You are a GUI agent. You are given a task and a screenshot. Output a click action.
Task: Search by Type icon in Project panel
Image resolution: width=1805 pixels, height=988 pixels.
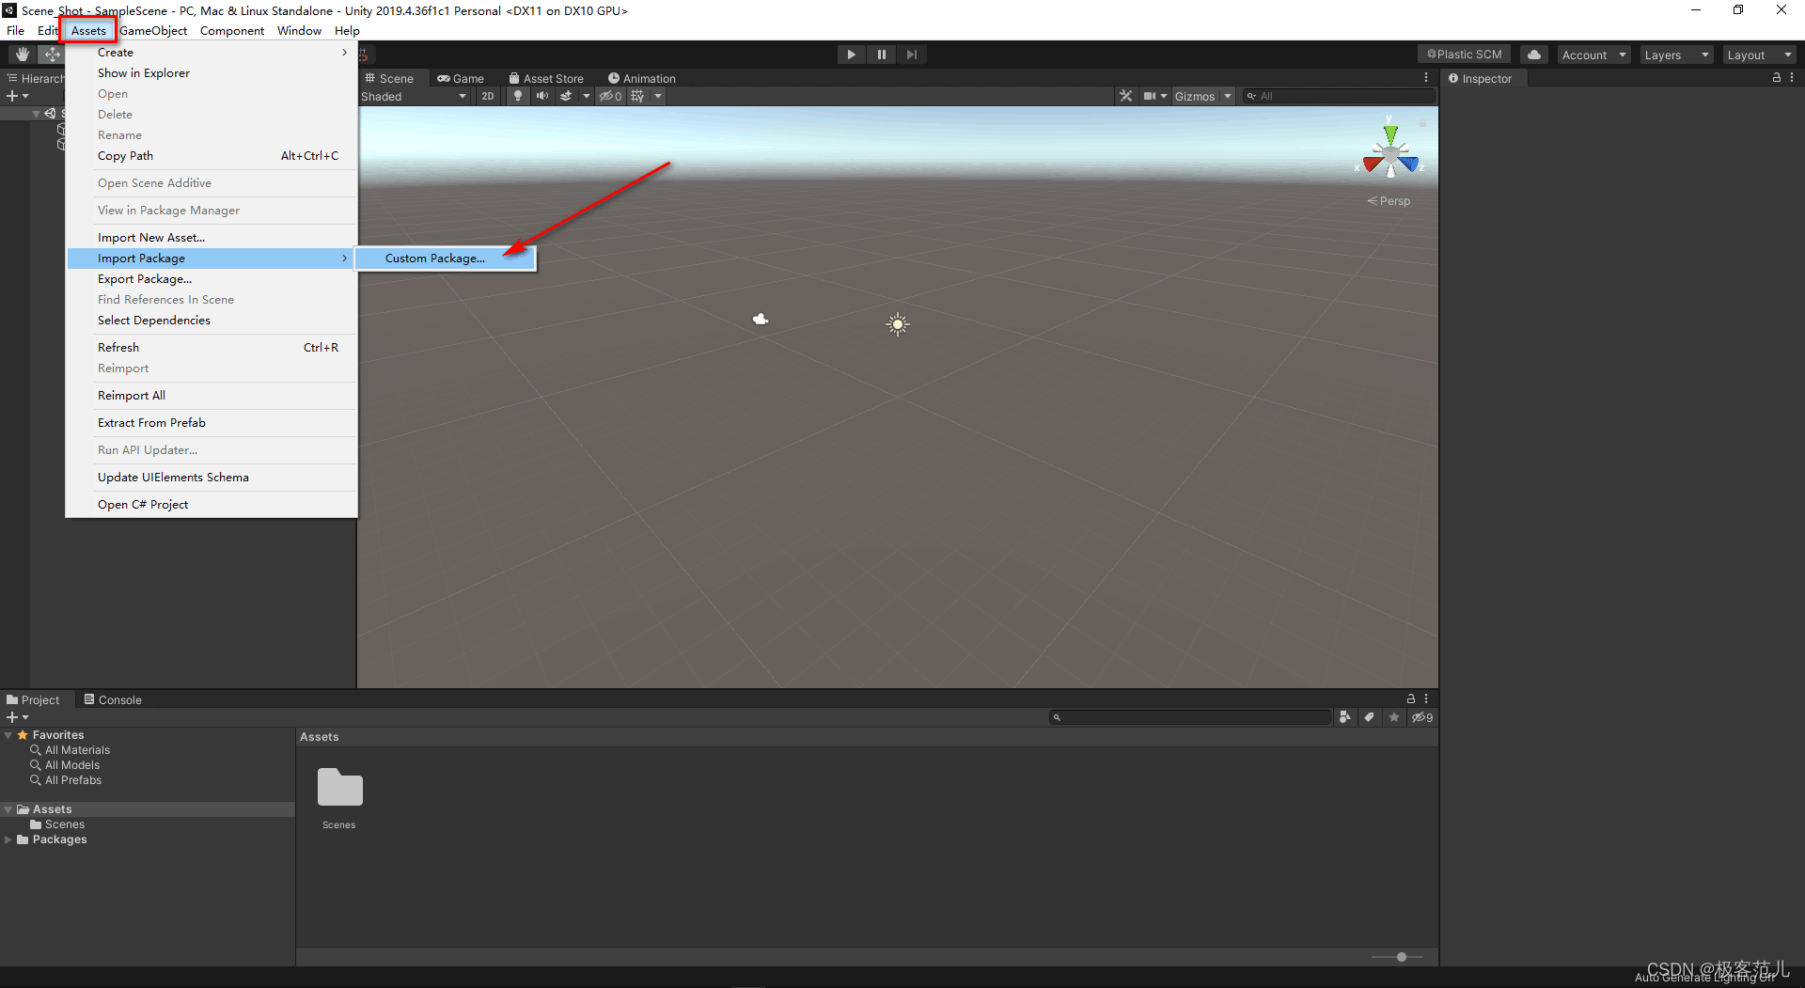1345,717
